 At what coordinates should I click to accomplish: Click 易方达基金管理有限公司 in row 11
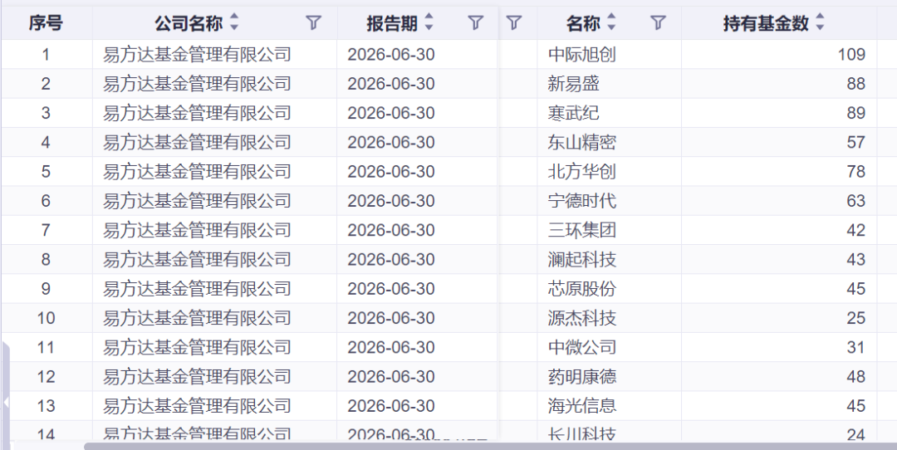(198, 347)
